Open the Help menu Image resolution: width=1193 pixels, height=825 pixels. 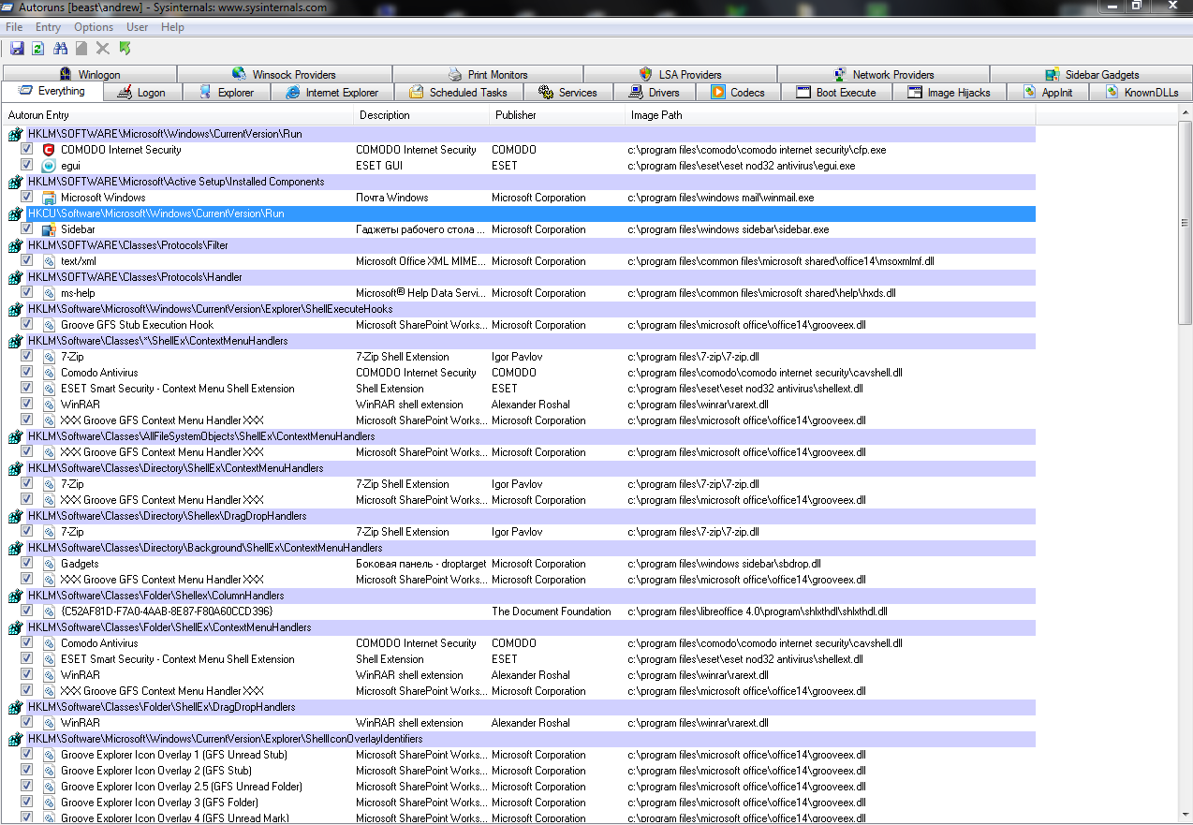(172, 27)
